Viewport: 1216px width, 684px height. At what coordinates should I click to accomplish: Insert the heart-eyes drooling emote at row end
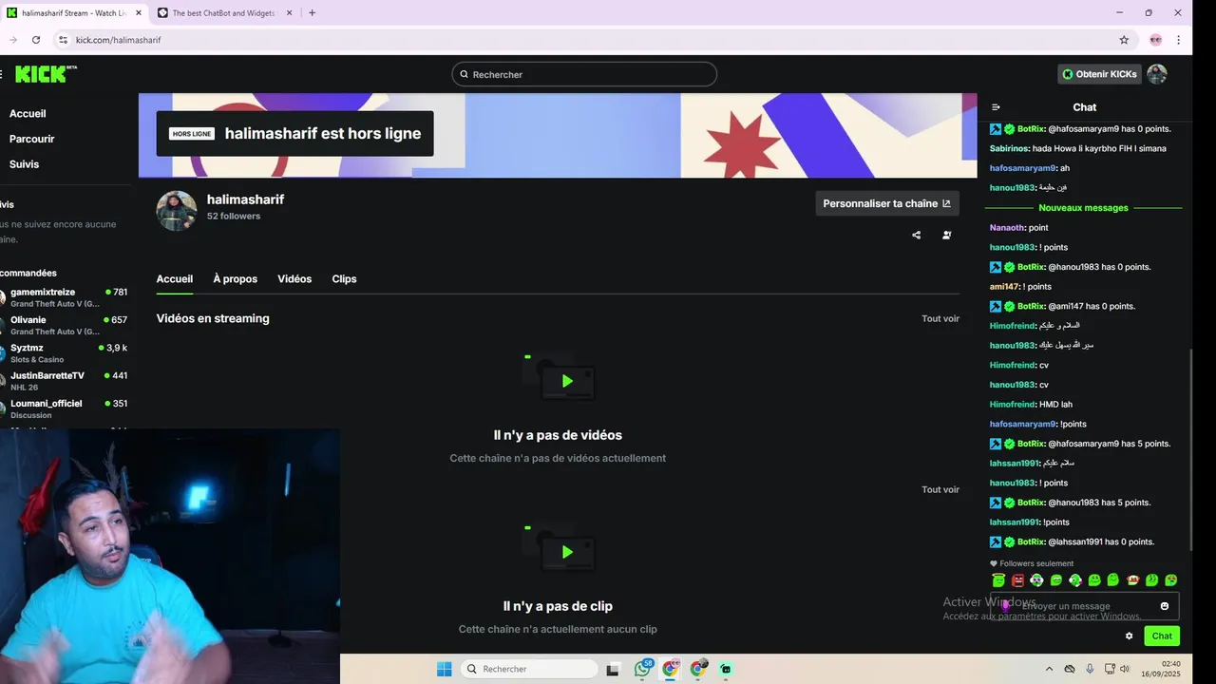tap(1170, 579)
